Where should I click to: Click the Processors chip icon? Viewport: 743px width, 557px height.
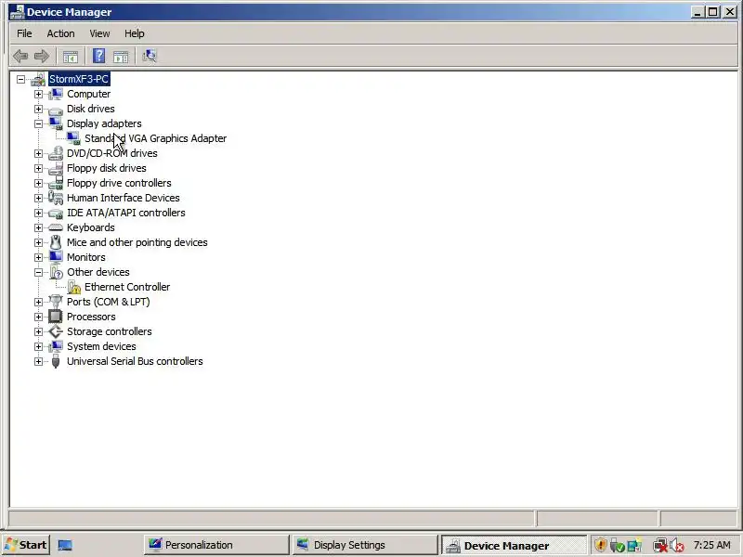56,317
